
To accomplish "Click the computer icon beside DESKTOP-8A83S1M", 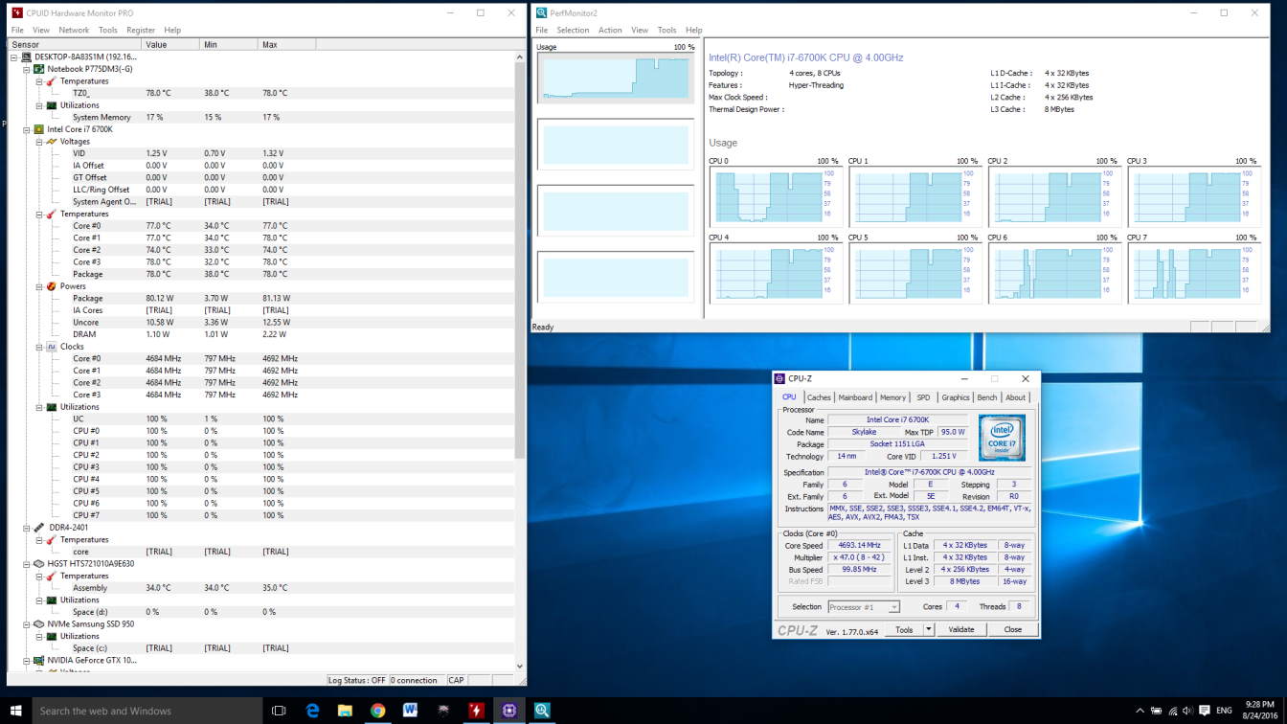I will click(x=26, y=57).
